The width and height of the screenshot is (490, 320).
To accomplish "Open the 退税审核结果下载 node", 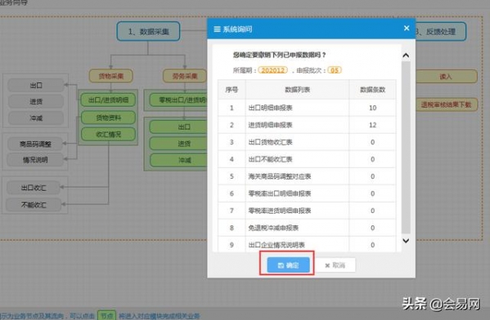I will pyautogui.click(x=446, y=104).
